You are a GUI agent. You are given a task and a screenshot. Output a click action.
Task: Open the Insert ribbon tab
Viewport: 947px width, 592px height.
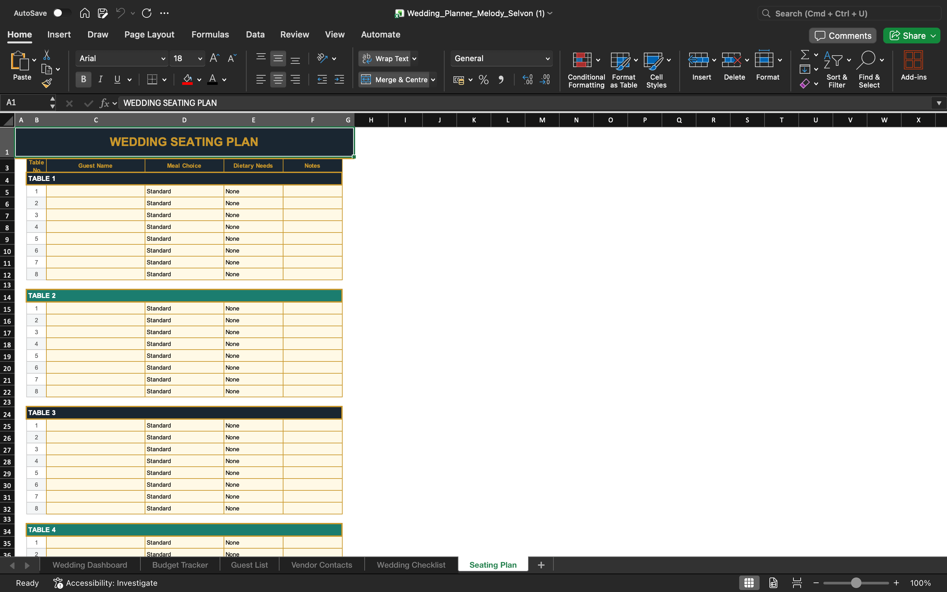59,35
